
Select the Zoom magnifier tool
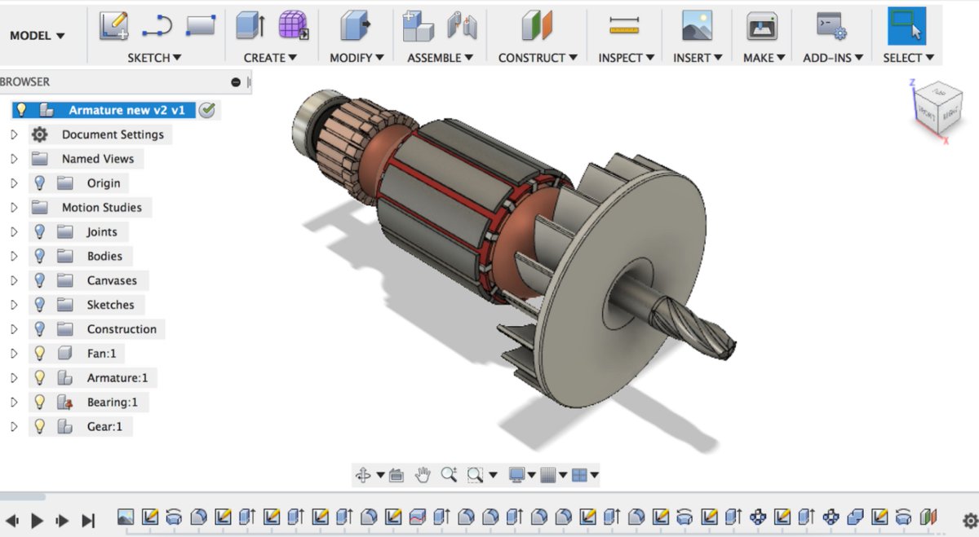[449, 474]
